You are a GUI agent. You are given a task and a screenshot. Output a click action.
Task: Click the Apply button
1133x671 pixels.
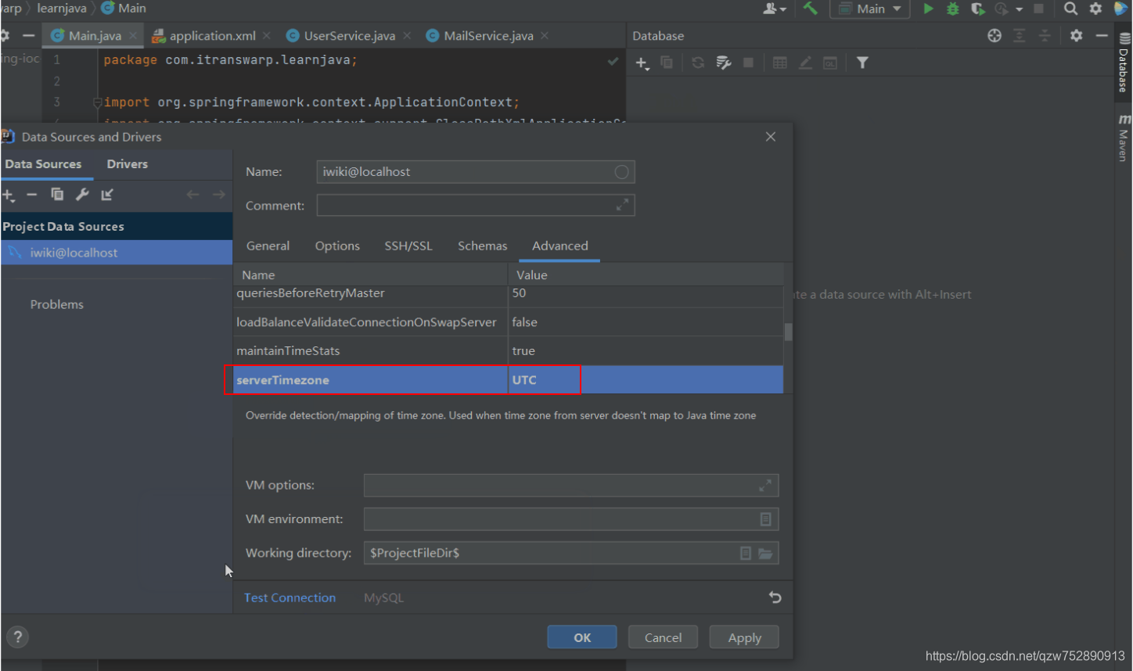744,637
